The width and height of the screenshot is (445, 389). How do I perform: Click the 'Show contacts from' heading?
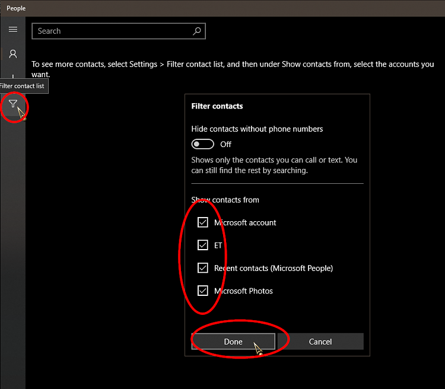(x=225, y=200)
